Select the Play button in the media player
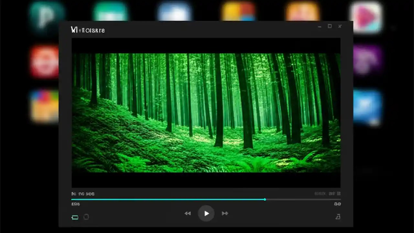 point(206,213)
